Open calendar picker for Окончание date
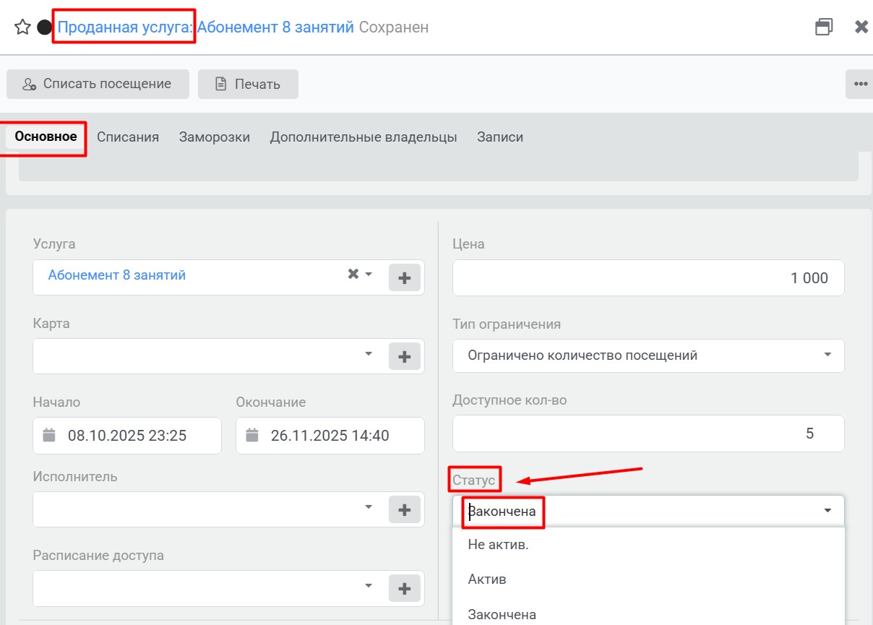The width and height of the screenshot is (873, 625). coord(252,436)
